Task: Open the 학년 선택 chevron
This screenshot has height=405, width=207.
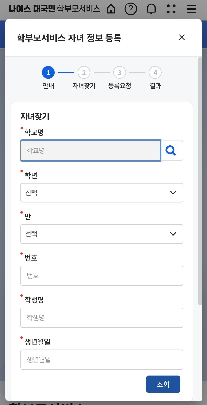Action: [173, 193]
